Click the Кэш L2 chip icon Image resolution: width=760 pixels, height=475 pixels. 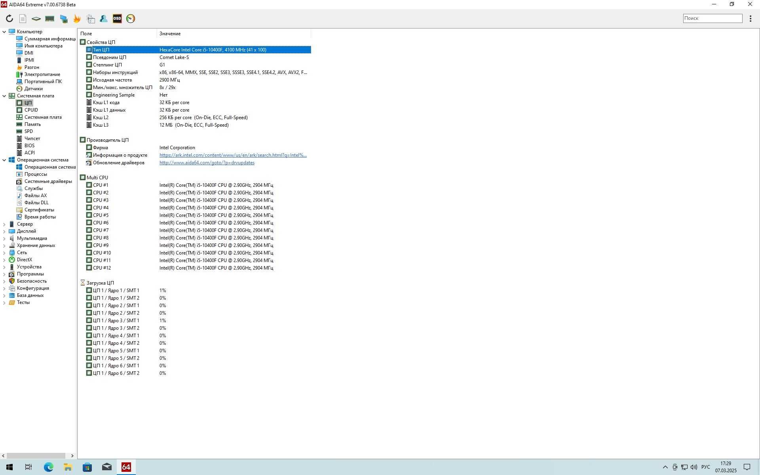[89, 118]
